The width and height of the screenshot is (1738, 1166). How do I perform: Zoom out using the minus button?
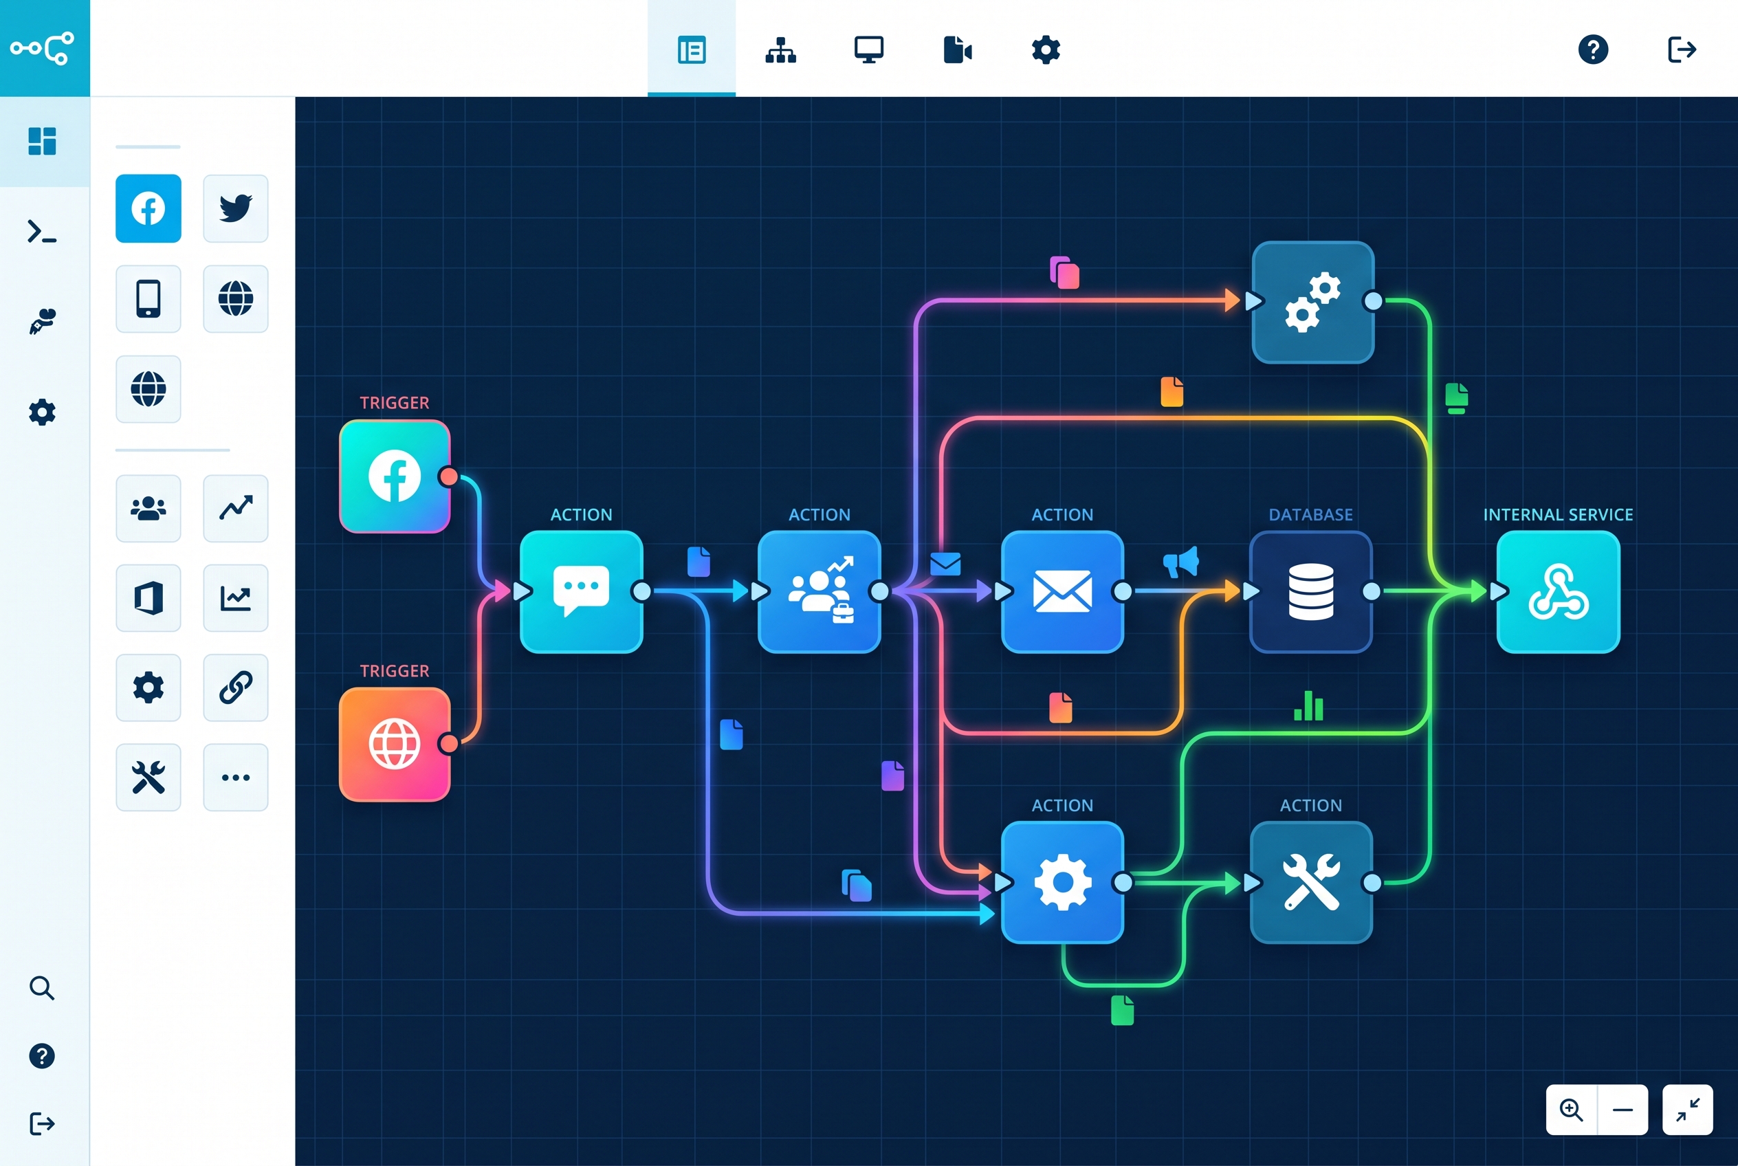[x=1622, y=1110]
